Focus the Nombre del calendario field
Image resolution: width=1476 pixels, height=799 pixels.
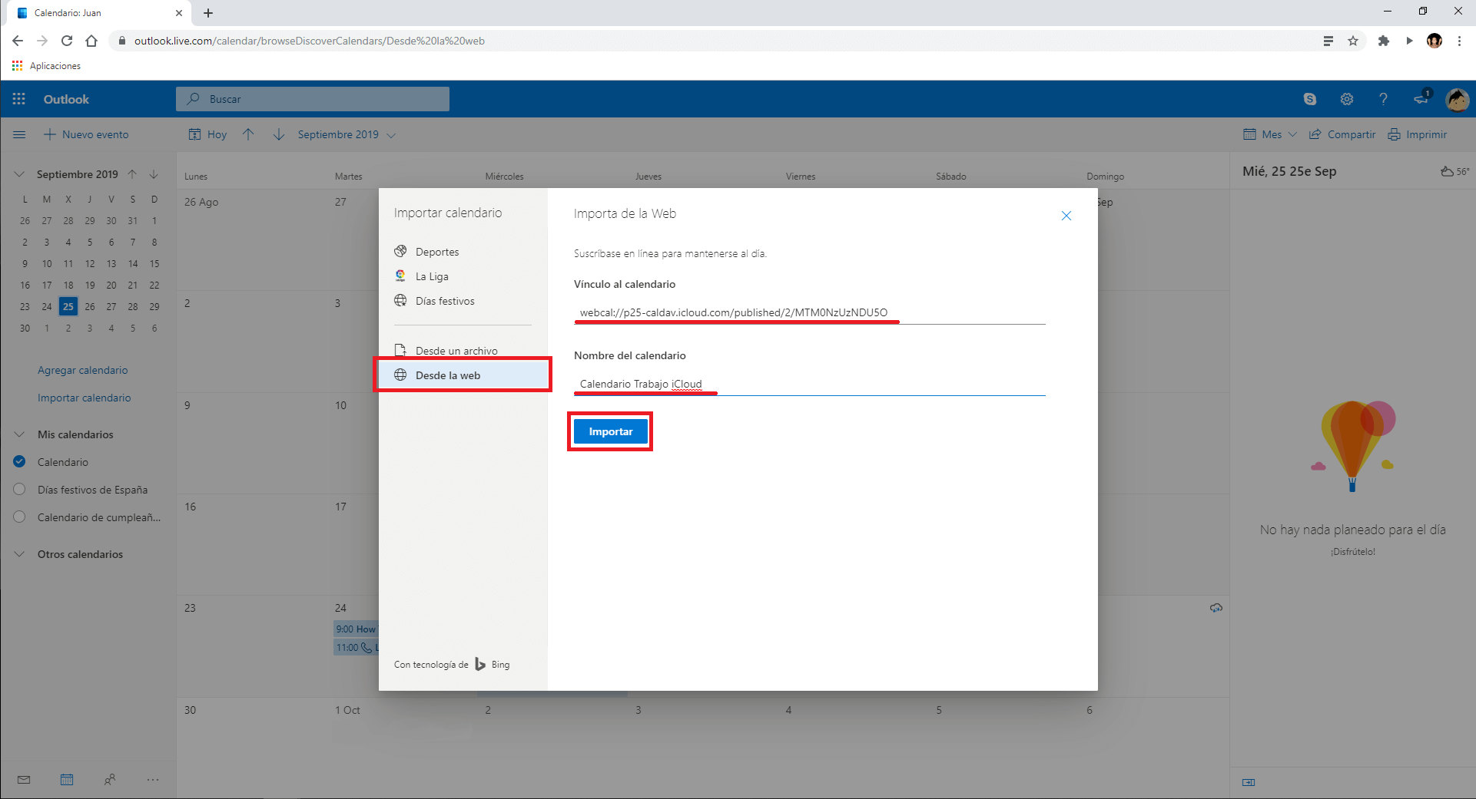[810, 384]
